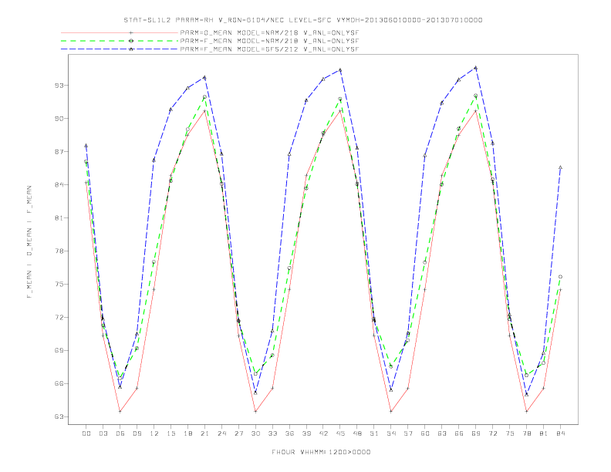Click the 93 tick on the vertical axis
Screen dimensions: 611x472
[59, 85]
